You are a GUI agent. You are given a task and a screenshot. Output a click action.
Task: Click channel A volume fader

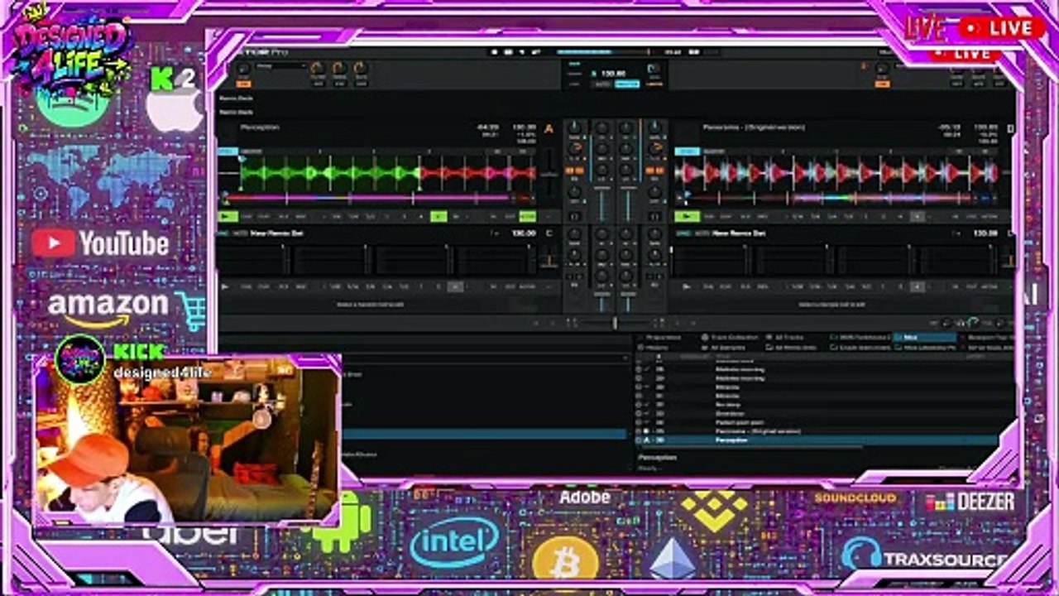601,204
